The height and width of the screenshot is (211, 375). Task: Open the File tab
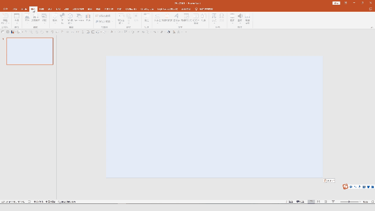5,9
